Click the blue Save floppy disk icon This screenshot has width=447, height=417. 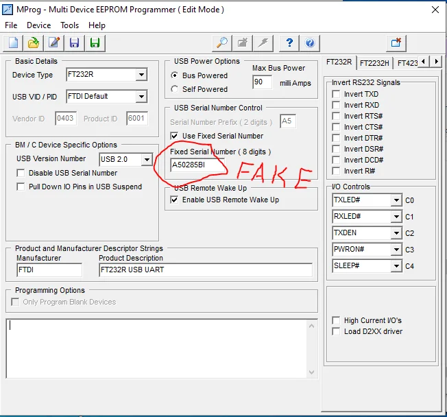(75, 43)
